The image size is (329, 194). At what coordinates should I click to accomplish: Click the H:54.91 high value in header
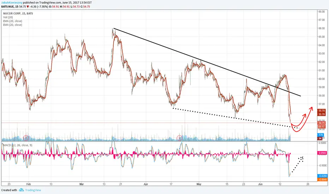coord(65,6)
